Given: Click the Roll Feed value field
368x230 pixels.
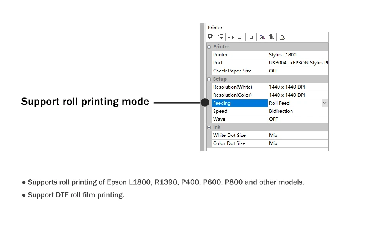Looking at the screenshot, I should tap(294, 103).
